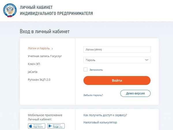Open the App Store download badge
173x130 pixels.
37,126
